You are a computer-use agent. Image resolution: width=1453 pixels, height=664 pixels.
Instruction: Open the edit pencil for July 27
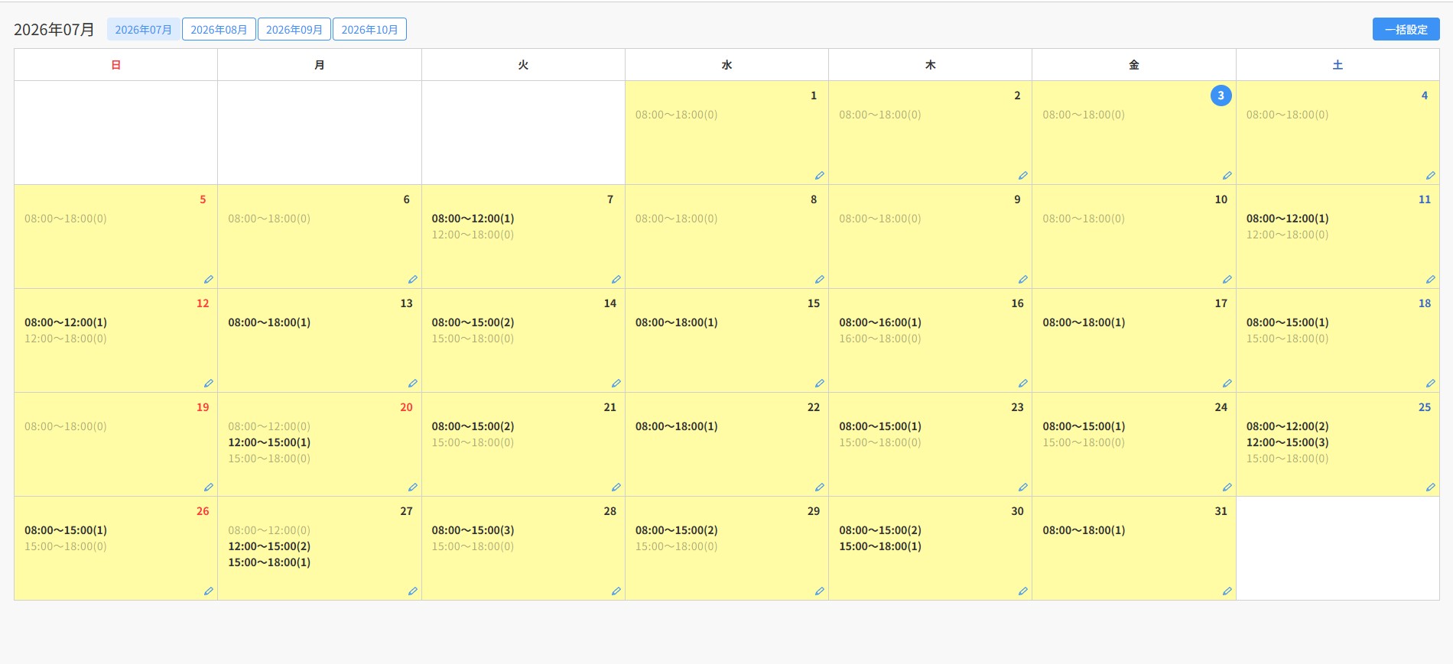pyautogui.click(x=412, y=591)
